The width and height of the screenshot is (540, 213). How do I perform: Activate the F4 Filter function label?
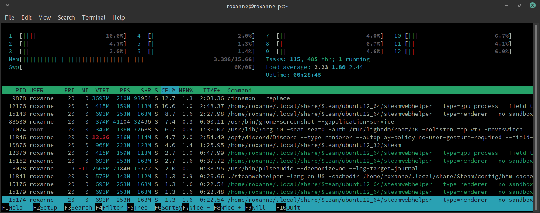coord(109,208)
